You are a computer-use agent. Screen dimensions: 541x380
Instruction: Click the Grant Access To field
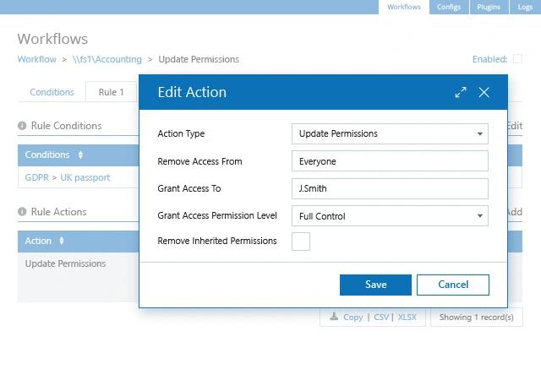click(x=390, y=188)
